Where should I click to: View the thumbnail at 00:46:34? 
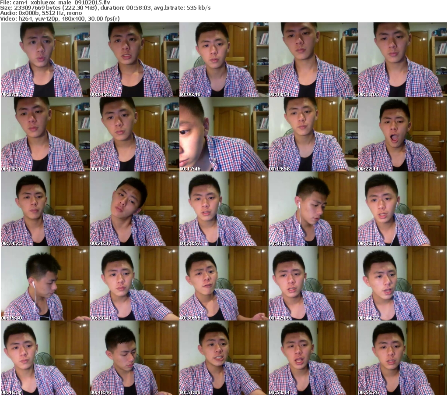45,358
